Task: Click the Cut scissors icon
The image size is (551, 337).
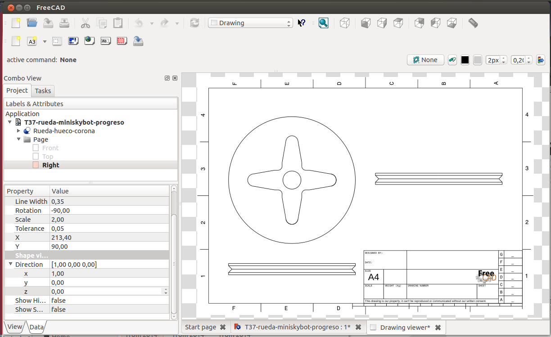Action: tap(86, 23)
